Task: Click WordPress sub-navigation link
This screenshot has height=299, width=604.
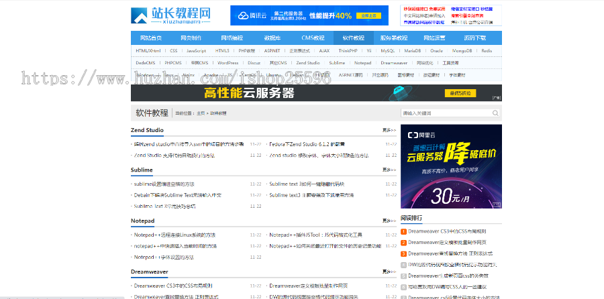Action: pos(228,63)
